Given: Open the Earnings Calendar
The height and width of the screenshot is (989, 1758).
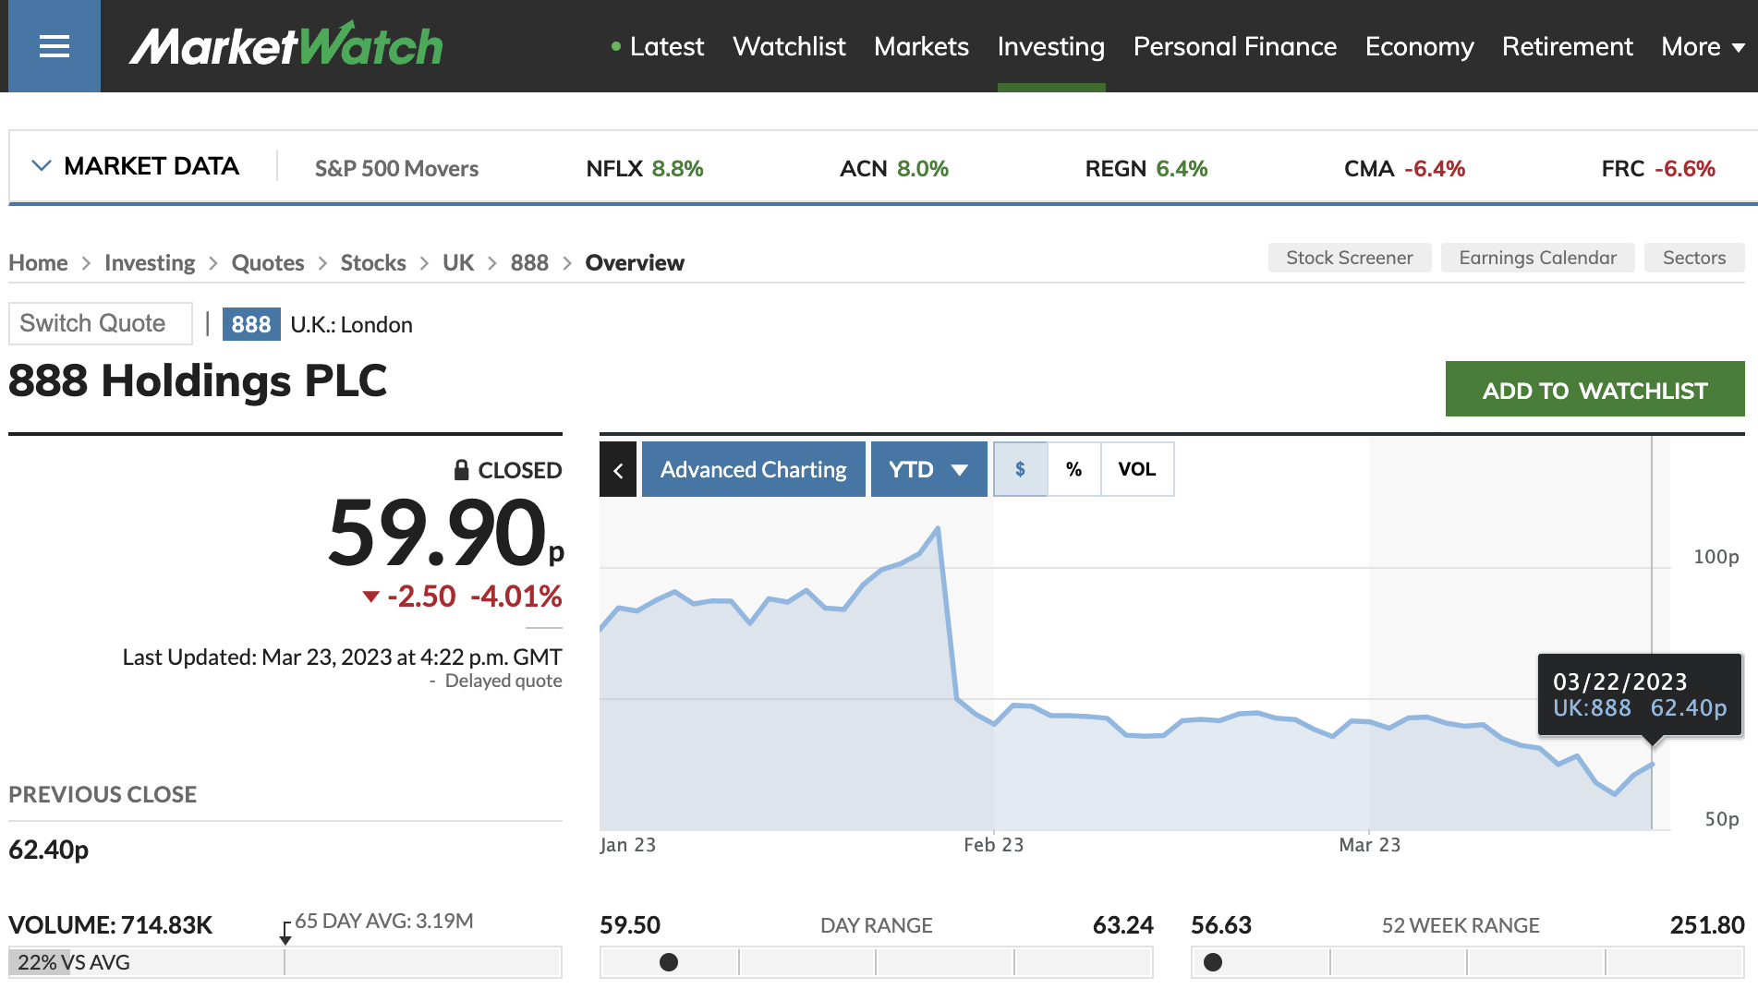Looking at the screenshot, I should pos(1538,258).
